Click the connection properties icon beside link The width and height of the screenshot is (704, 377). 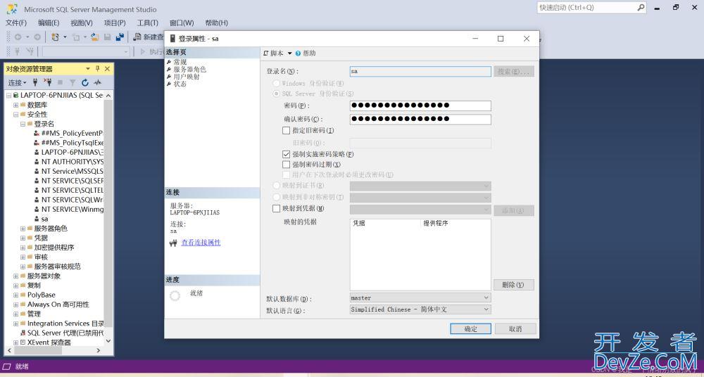tap(174, 243)
